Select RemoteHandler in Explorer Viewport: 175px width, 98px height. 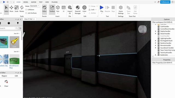(x=165, y=45)
